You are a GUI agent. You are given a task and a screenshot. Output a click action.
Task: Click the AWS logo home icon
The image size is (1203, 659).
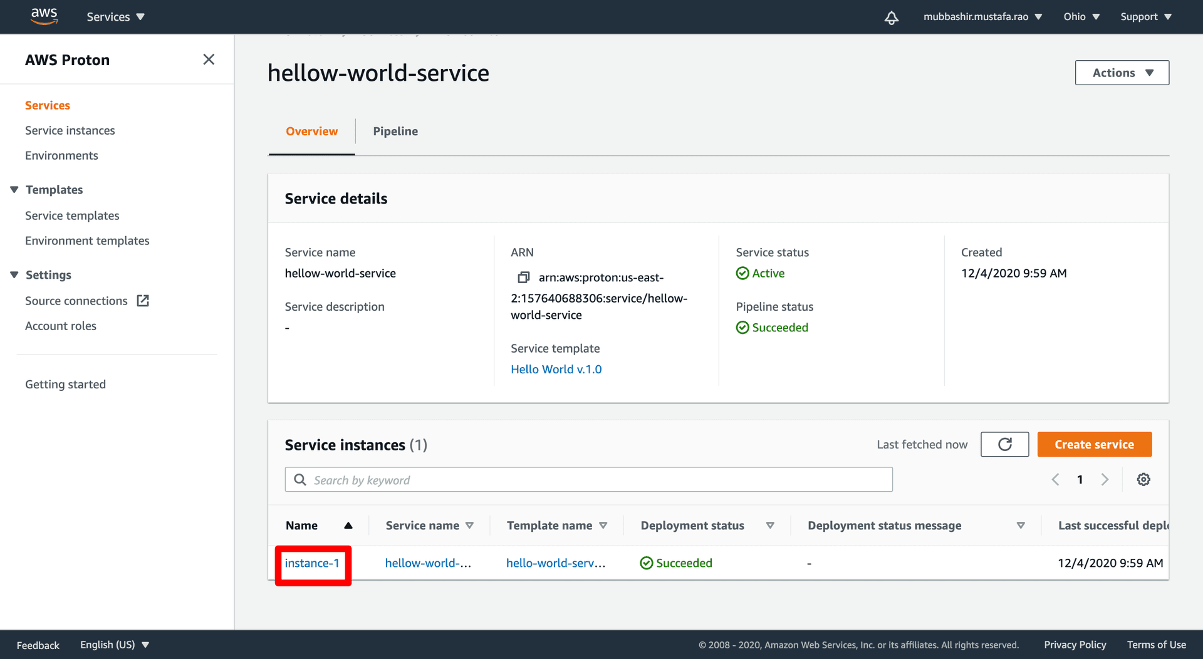point(44,16)
